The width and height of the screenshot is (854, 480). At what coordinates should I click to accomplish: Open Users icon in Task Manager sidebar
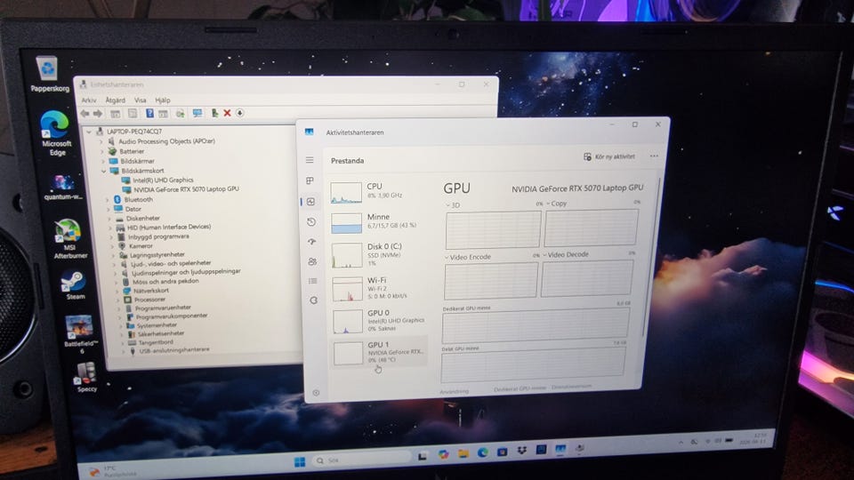pyautogui.click(x=312, y=261)
